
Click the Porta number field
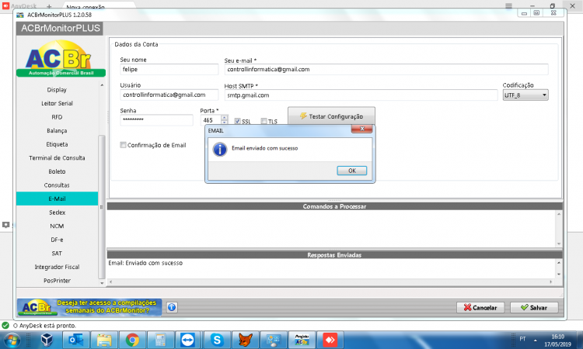[x=211, y=120]
